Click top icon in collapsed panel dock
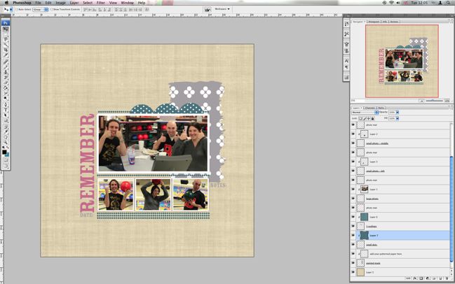This screenshot has height=284, width=455. coord(346,24)
